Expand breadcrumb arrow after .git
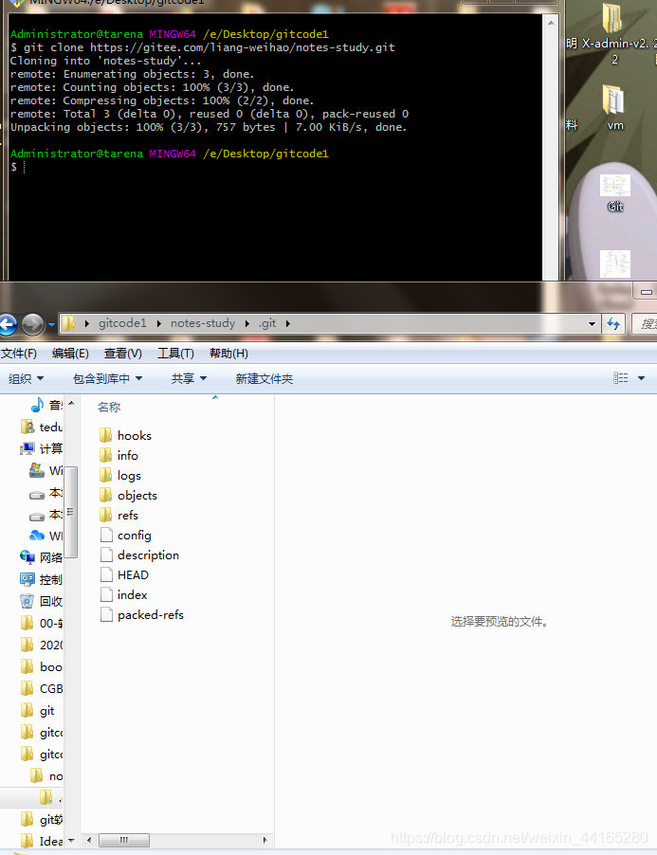 point(288,324)
